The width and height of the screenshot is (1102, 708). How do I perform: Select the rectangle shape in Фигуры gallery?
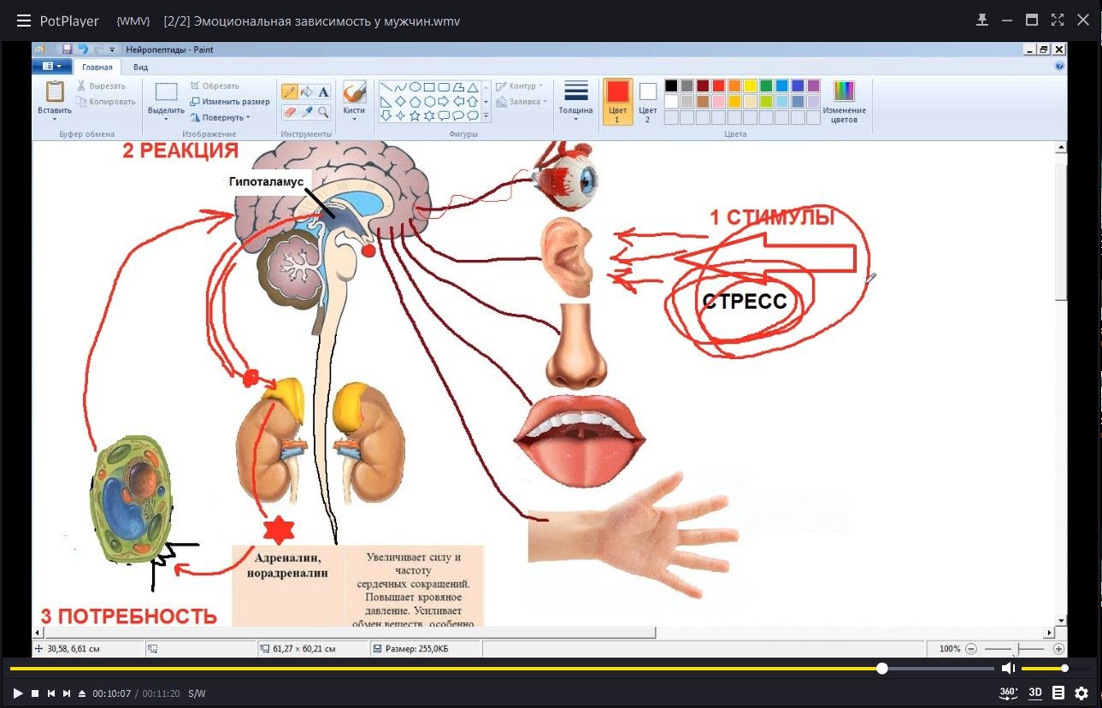(429, 86)
